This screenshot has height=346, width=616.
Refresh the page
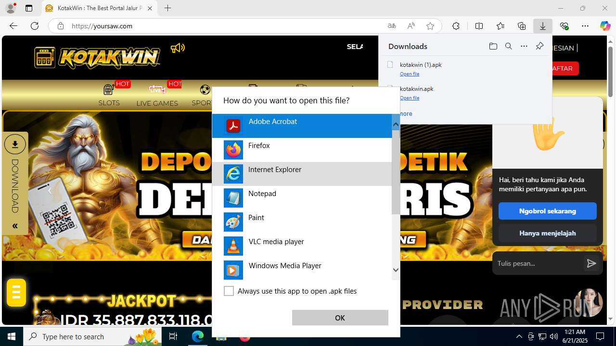click(35, 26)
